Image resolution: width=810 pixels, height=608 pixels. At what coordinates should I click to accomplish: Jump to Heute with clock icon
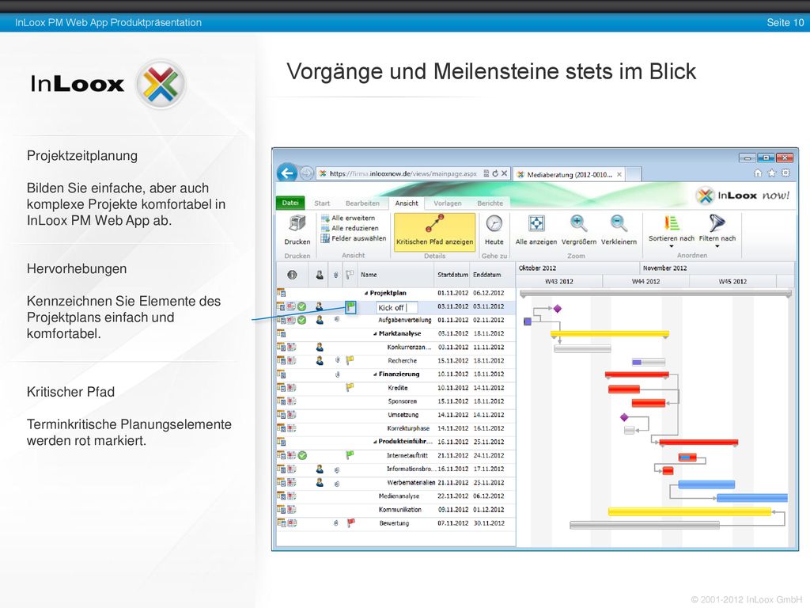click(x=494, y=224)
